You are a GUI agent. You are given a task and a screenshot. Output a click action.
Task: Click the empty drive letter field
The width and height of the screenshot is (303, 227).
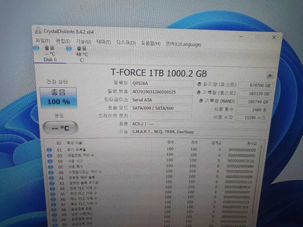(161, 116)
